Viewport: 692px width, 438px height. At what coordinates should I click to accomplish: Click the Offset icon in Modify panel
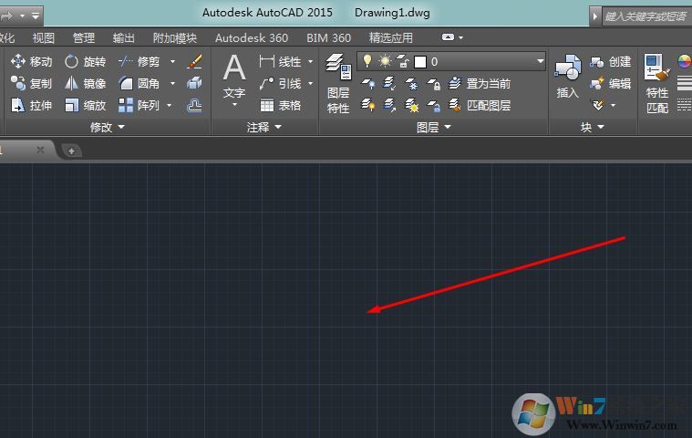point(194,105)
